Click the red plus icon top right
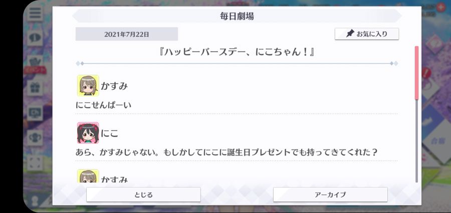Viewport: 451px width, 213px height. point(440,7)
